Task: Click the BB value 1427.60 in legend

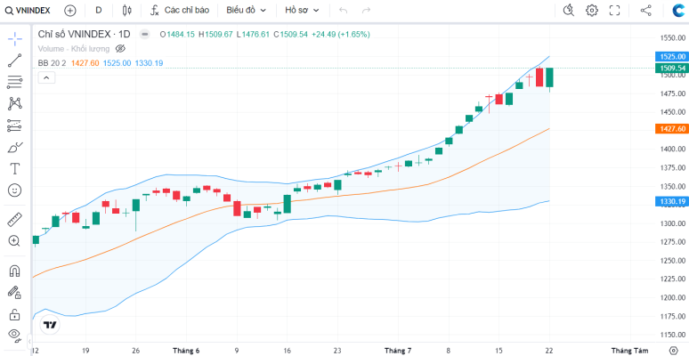Action: coord(85,63)
